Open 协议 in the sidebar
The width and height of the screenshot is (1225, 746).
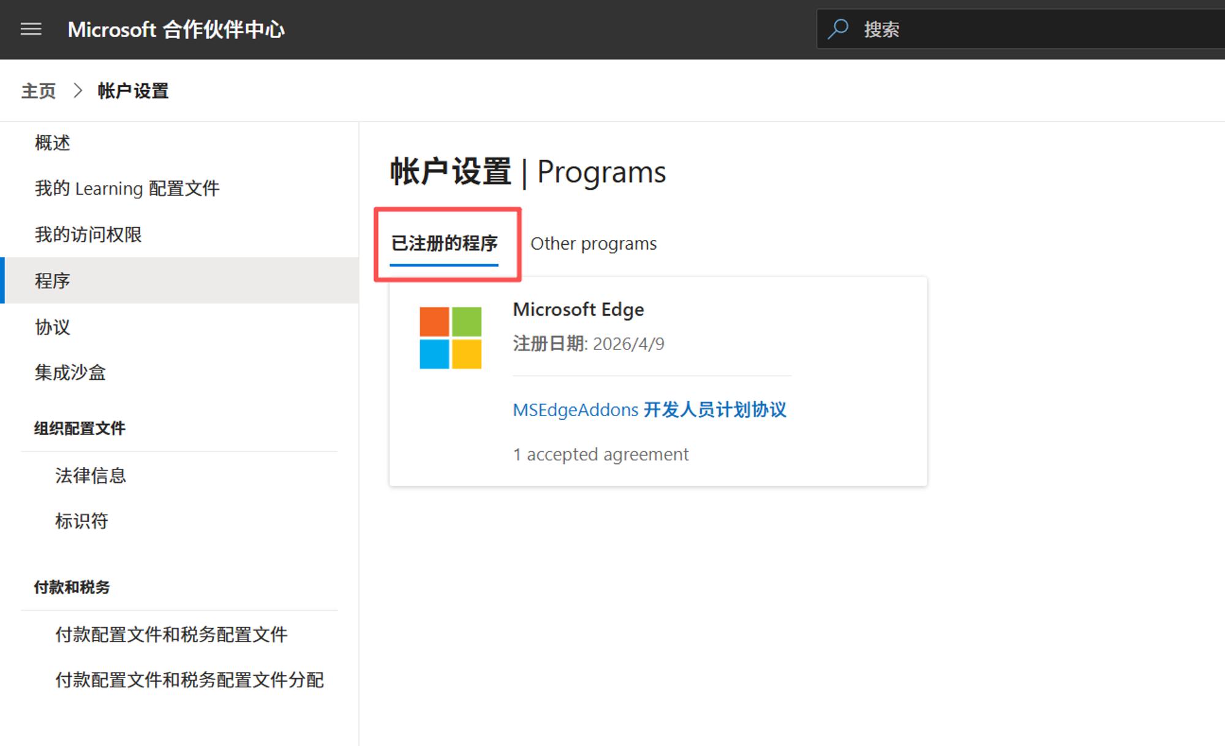[53, 327]
